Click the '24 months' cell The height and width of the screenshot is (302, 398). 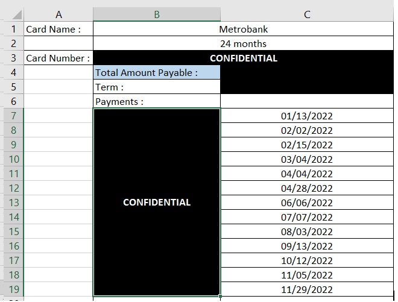[244, 43]
